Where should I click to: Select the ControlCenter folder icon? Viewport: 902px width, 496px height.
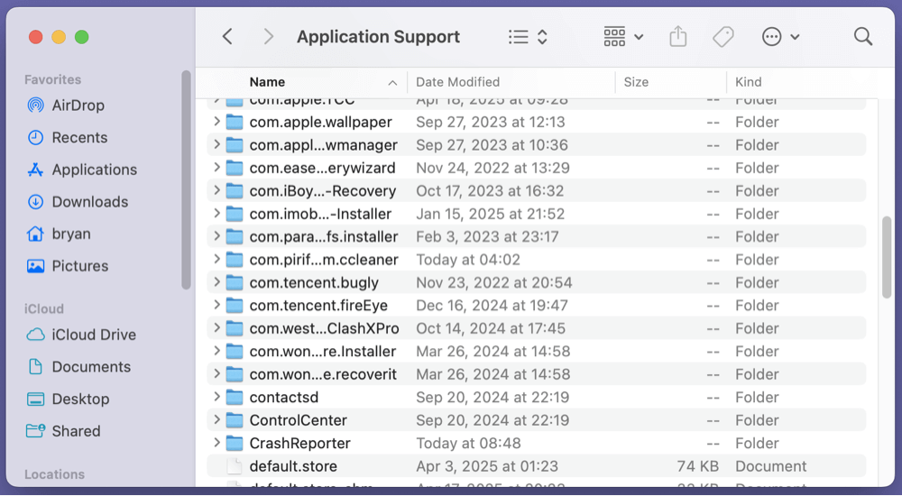(x=235, y=420)
